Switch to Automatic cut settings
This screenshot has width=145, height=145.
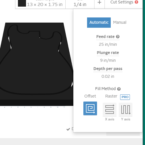[99, 23]
